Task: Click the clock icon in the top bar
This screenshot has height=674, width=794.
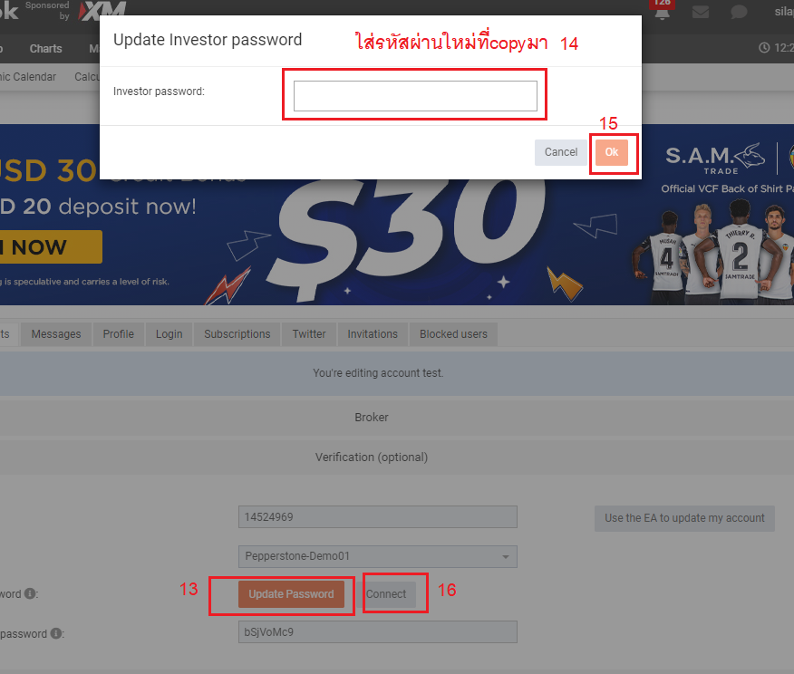Action: click(x=764, y=48)
